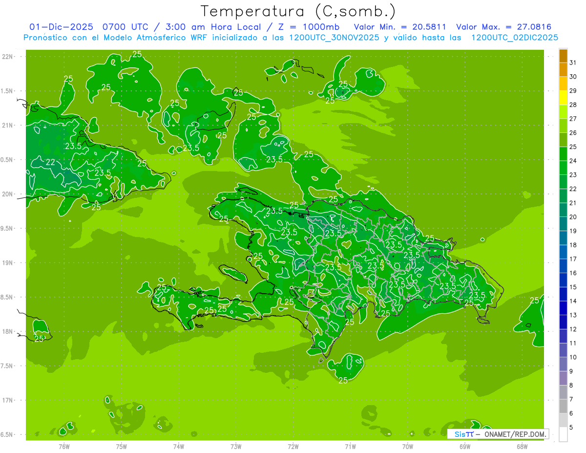Click the yellow swatch between legend 28 and 29
The image size is (586, 453).
[563, 97]
